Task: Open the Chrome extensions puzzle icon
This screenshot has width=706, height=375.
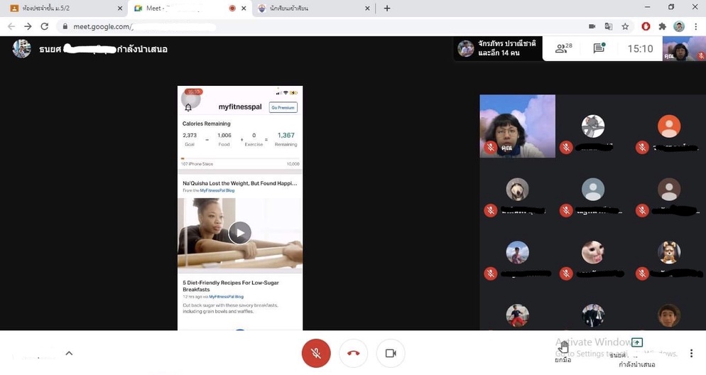Action: point(662,26)
